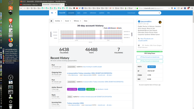This screenshot has height=109, width=194.
Task: Click the Firefox dock icon
Action: click(x=11, y=40)
